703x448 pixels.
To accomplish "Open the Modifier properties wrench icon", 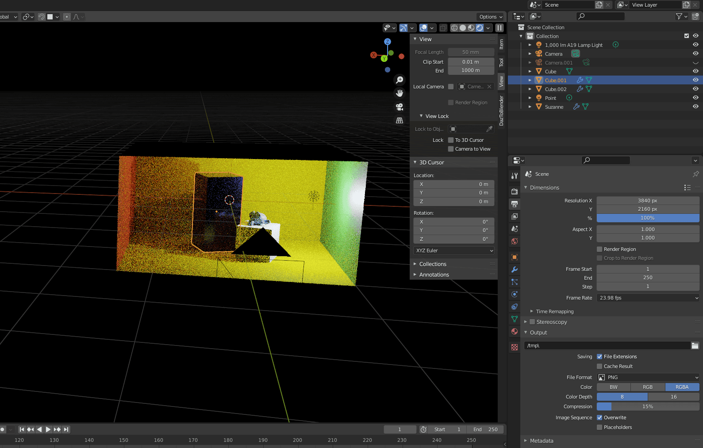I will 515,270.
